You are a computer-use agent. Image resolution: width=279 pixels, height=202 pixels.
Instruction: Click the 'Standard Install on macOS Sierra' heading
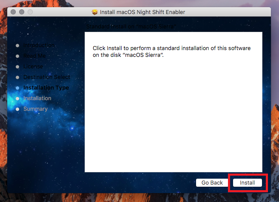131,27
